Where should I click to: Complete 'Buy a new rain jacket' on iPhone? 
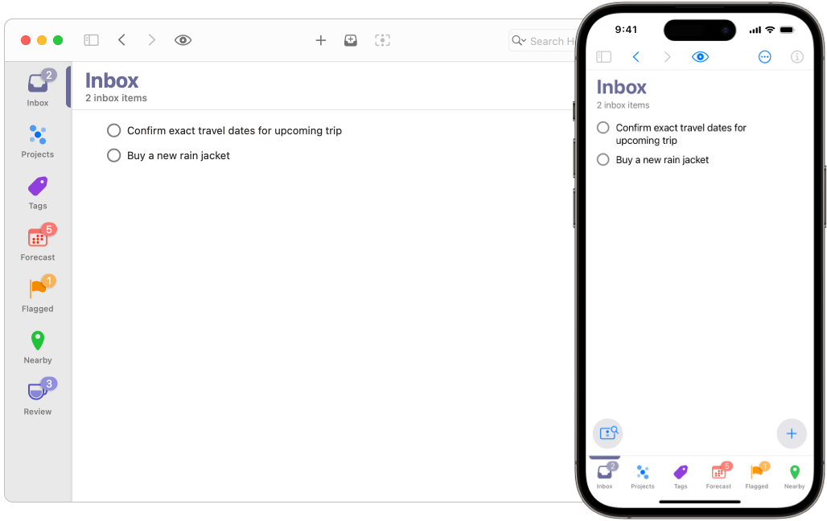point(603,159)
